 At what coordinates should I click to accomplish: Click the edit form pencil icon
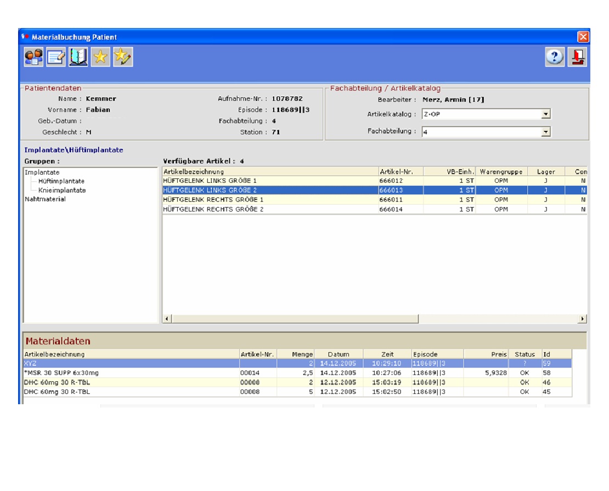tap(56, 57)
